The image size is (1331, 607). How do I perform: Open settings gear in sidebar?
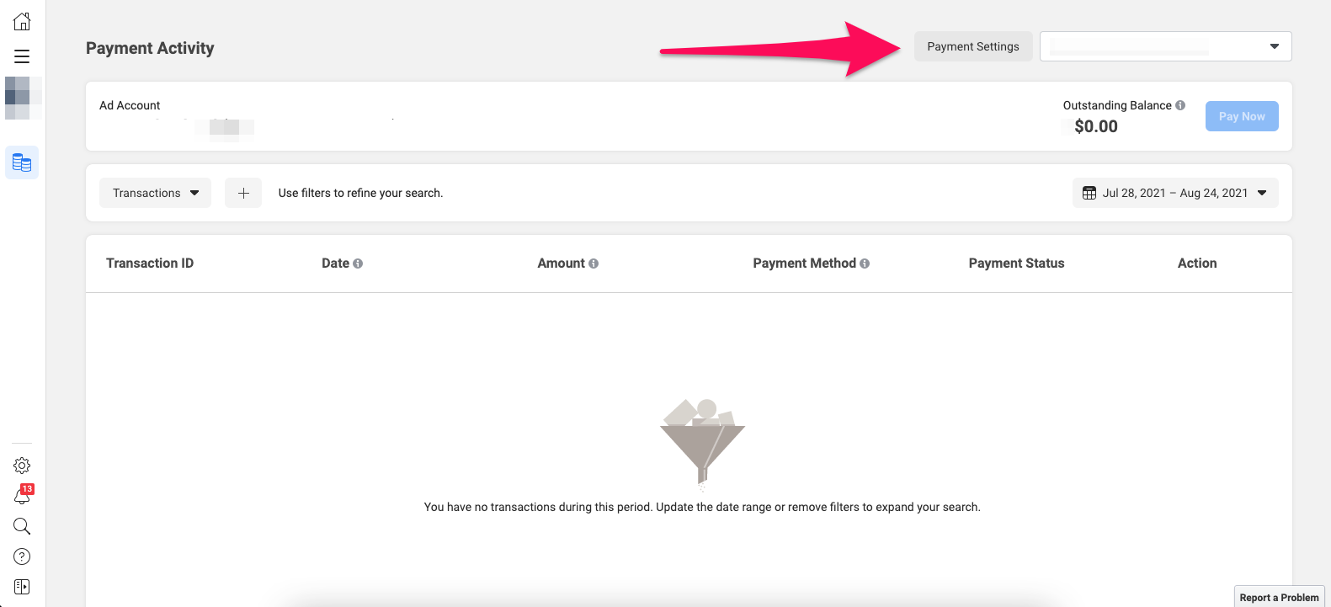(22, 466)
